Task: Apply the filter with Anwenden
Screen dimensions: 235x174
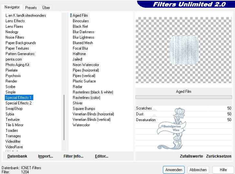Action: (174, 170)
